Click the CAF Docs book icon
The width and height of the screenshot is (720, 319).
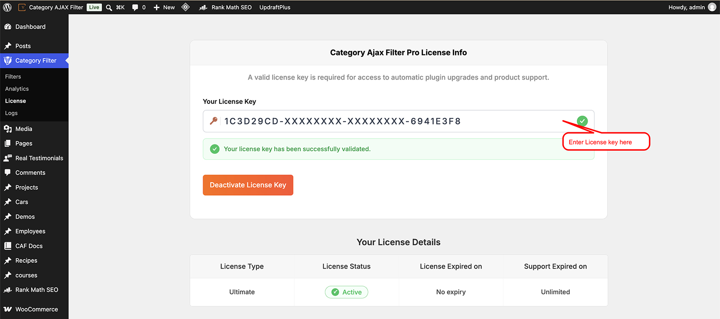tap(8, 246)
